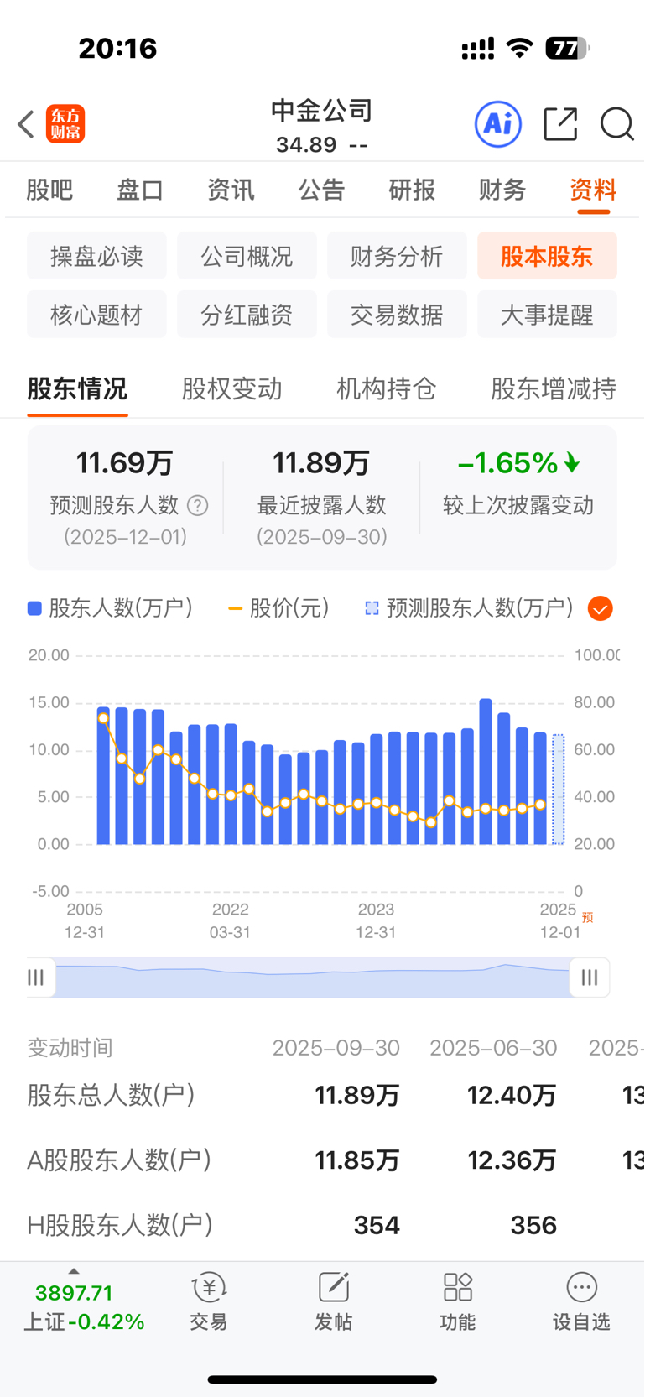The width and height of the screenshot is (645, 1397).
Task: Tap the 12.36万 A股 shareholders cell
Action: [512, 1160]
